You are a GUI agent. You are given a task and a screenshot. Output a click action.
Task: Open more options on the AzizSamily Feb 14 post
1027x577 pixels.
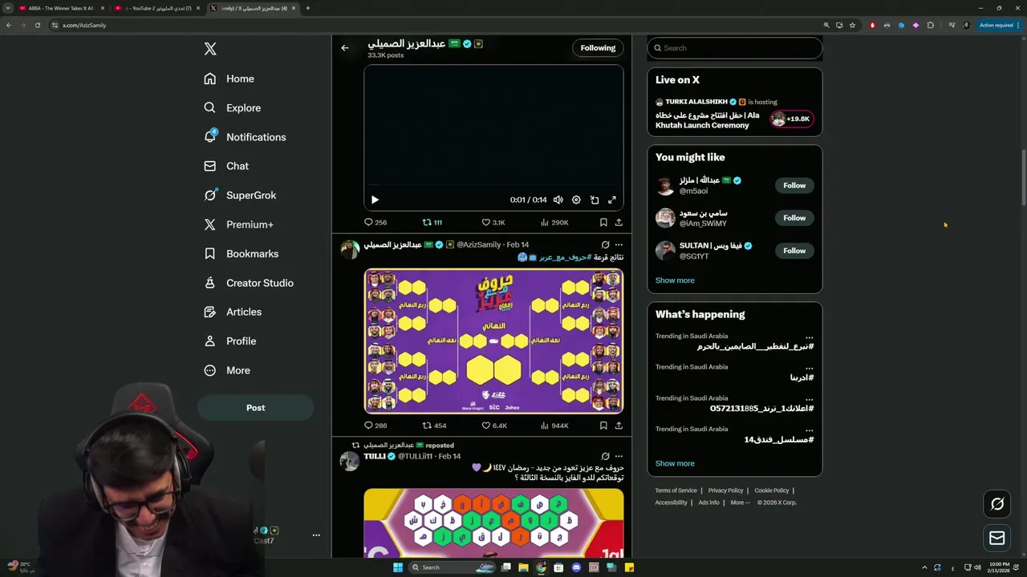[619, 244]
